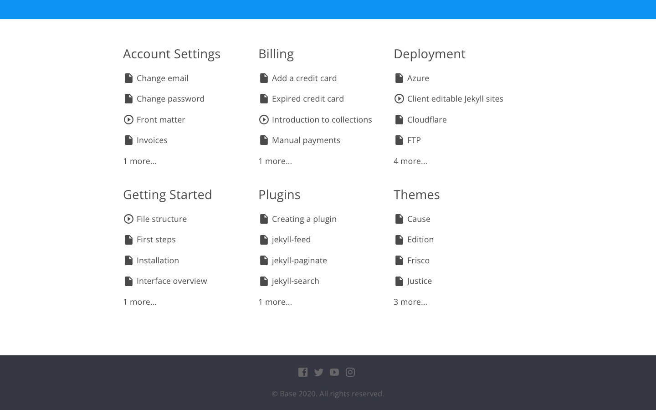Click the play icon beside Introduction to collections
Image resolution: width=656 pixels, height=410 pixels.
pos(264,120)
